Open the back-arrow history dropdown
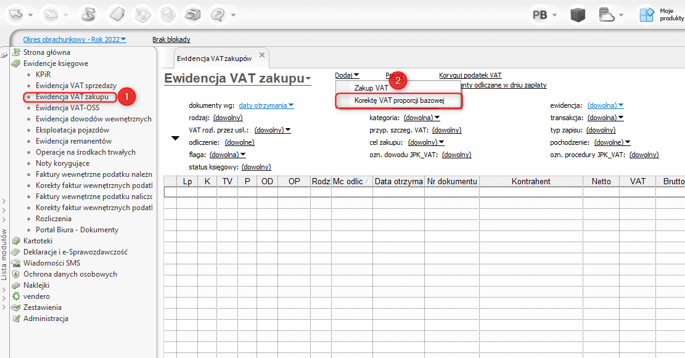The image size is (685, 358). (31, 15)
